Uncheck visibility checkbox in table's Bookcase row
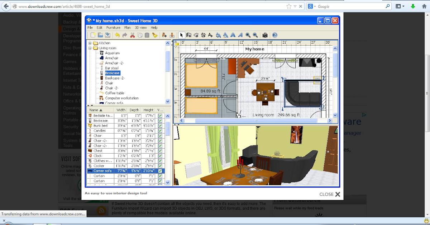The height and width of the screenshot is (225, 430). pos(160,121)
